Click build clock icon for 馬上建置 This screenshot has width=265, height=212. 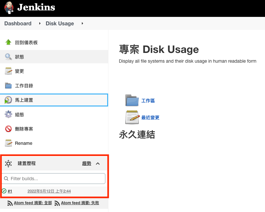point(8,100)
